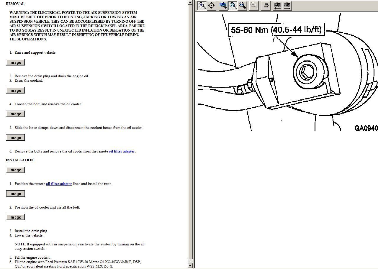View Image for disconnecting the coolant hoses
Screen dimensions: 378x269
tap(15, 138)
